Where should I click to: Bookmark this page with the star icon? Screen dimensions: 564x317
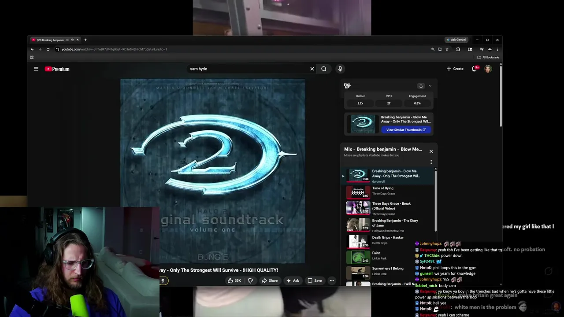pyautogui.click(x=447, y=49)
